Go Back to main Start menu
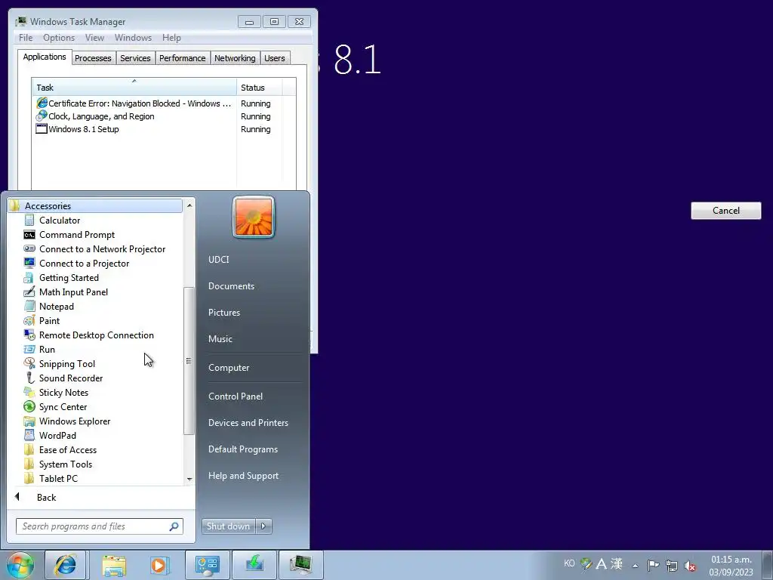 tap(46, 497)
